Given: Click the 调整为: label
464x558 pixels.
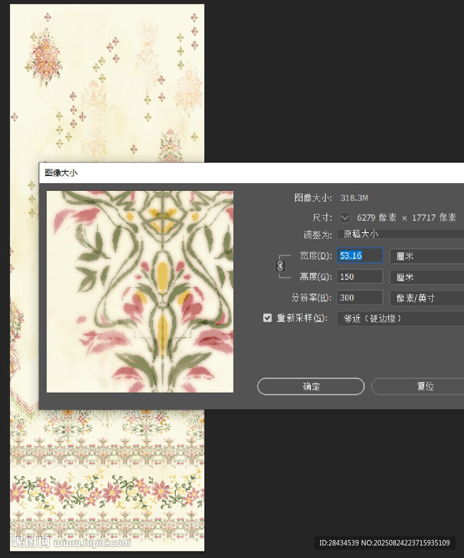Looking at the screenshot, I should (x=318, y=235).
